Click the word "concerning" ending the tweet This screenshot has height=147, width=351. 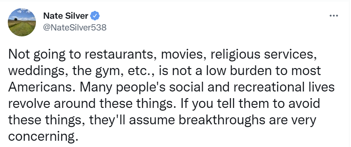(x=41, y=136)
